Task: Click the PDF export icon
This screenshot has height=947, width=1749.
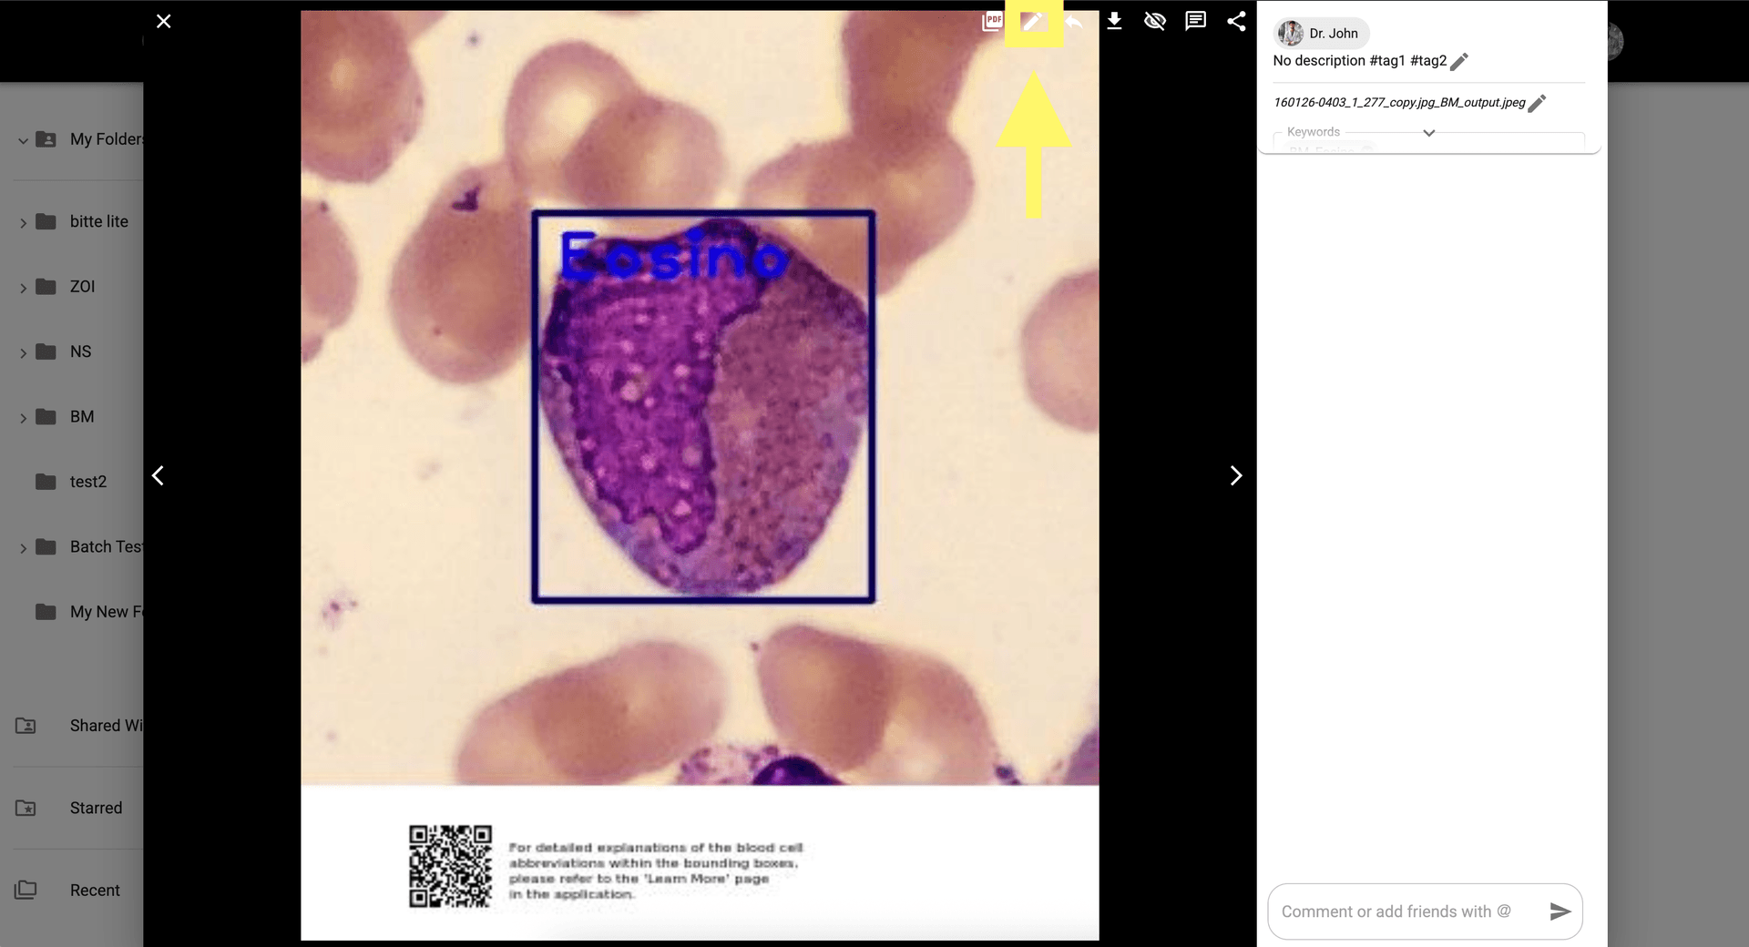Action: coord(992,21)
